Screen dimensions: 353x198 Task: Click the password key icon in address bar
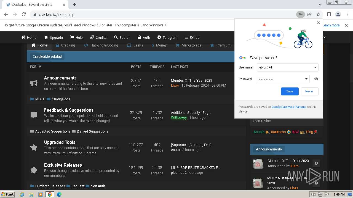pos(300,14)
